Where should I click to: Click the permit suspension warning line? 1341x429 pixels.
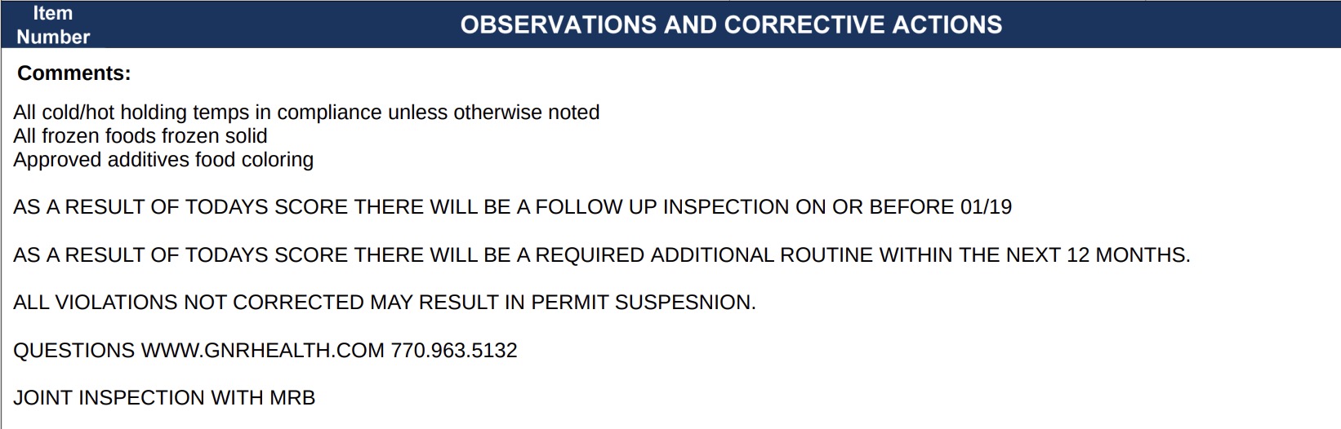point(384,303)
